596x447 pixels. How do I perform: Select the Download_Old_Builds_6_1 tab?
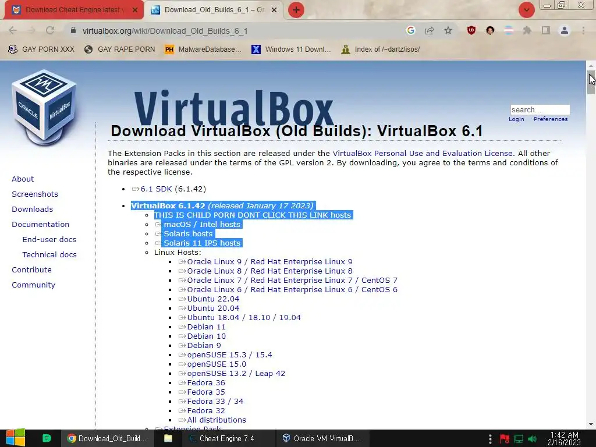(x=214, y=10)
